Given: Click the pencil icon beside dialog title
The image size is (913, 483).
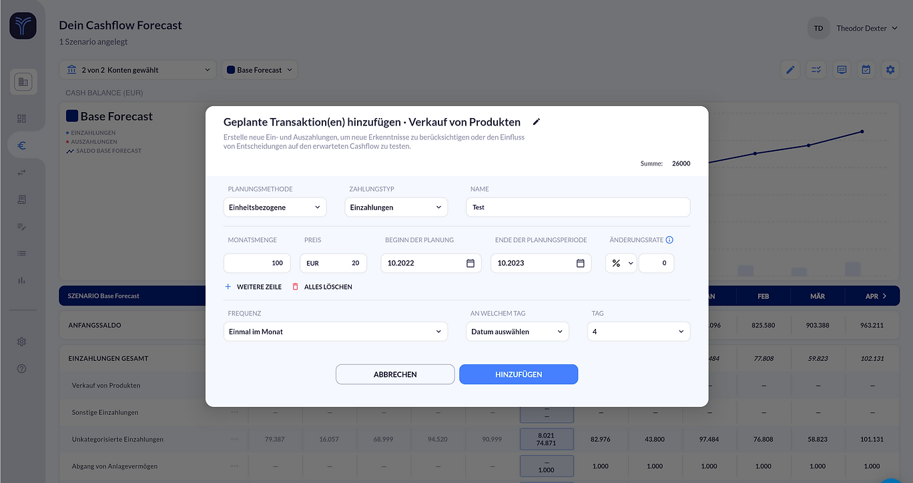Looking at the screenshot, I should [537, 122].
